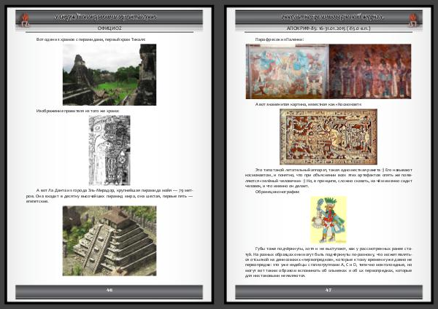Click the La Danta pyramid illustration
This screenshot has width=438, height=309.
[x=109, y=240]
